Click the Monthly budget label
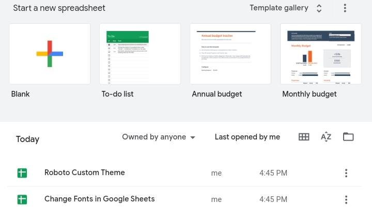Image resolution: width=372 pixels, height=220 pixels. pyautogui.click(x=309, y=94)
